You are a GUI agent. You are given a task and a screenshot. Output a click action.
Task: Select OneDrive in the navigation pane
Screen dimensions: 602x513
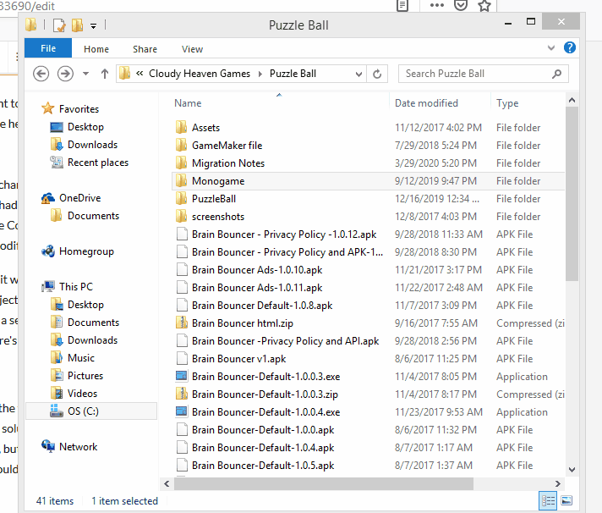coord(79,198)
